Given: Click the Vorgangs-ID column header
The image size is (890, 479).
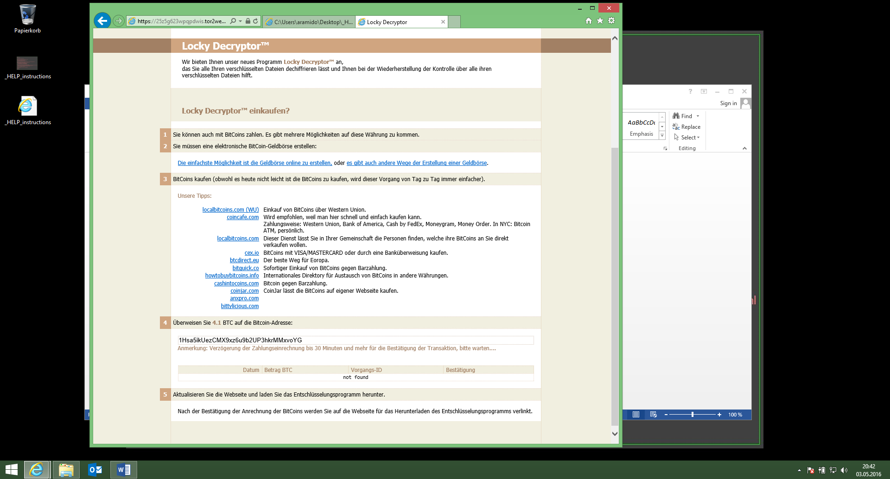Looking at the screenshot, I should (x=395, y=370).
